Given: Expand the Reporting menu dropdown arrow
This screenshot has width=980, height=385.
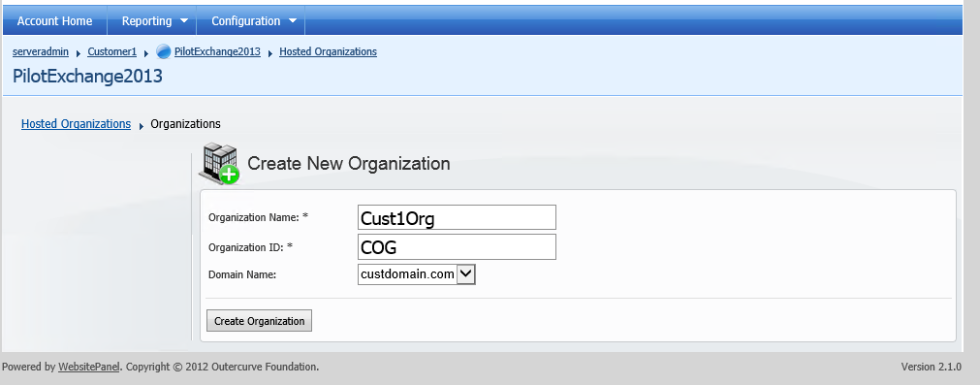Looking at the screenshot, I should 184,20.
